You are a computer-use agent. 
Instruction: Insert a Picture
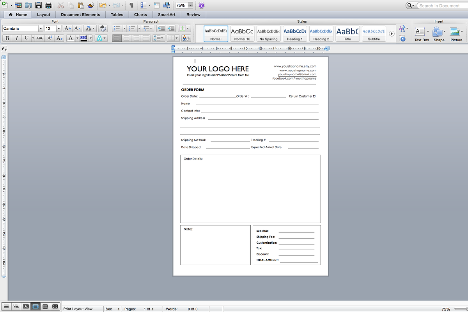pyautogui.click(x=456, y=34)
